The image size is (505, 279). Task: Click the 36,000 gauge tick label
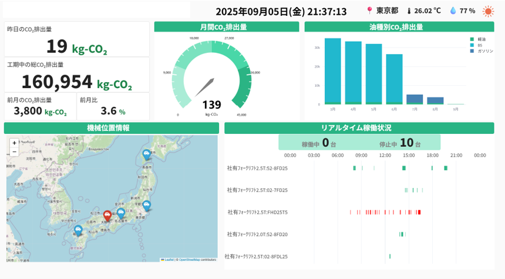point(255,72)
